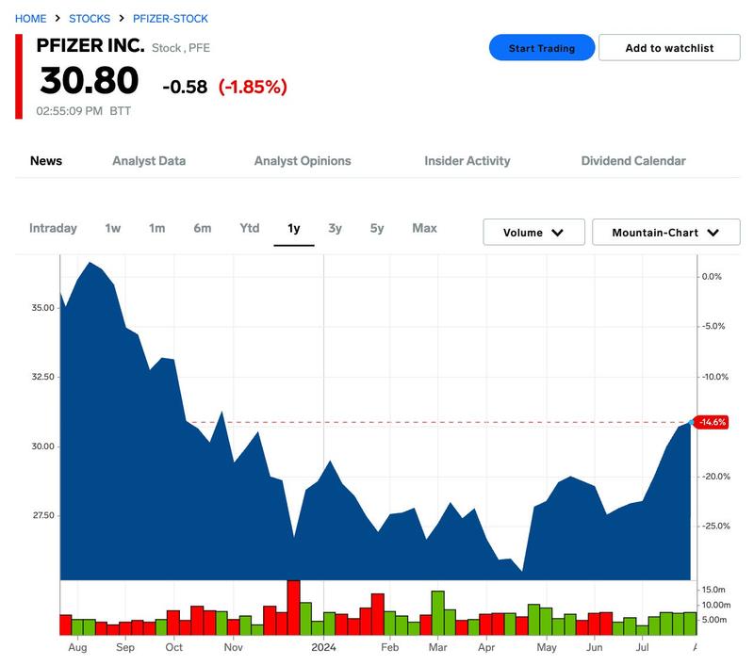The width and height of the screenshot is (754, 665).
Task: Click the 35.00 price axis label
Action: pos(42,307)
